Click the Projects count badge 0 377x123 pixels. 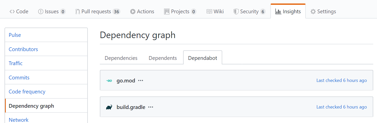[x=193, y=12]
